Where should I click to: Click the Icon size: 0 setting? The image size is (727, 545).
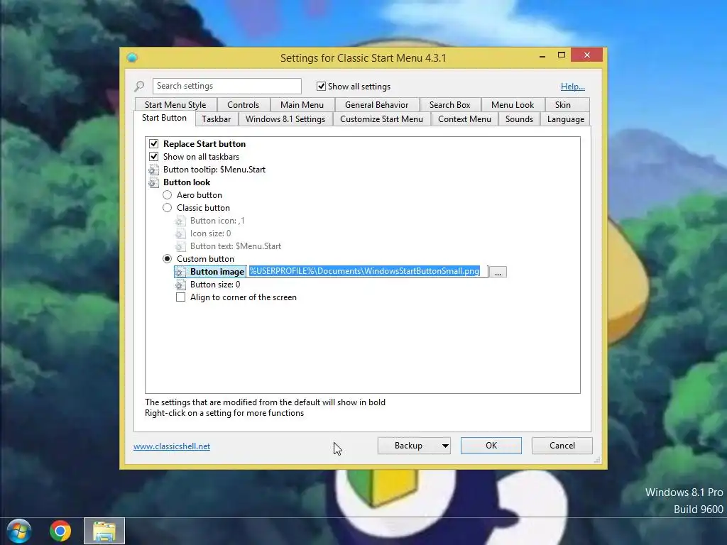click(x=210, y=233)
